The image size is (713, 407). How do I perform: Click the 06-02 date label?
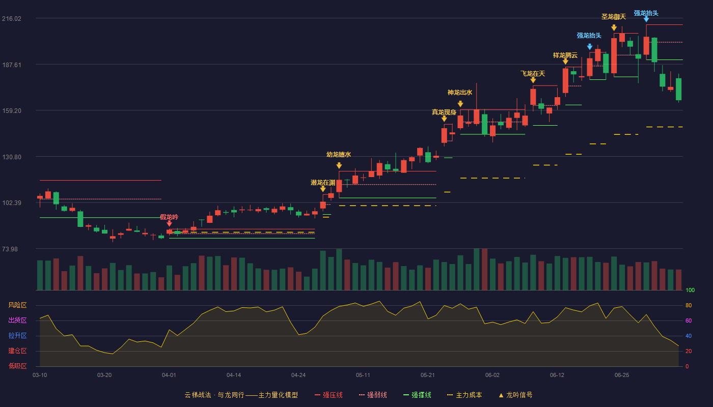(x=492, y=375)
